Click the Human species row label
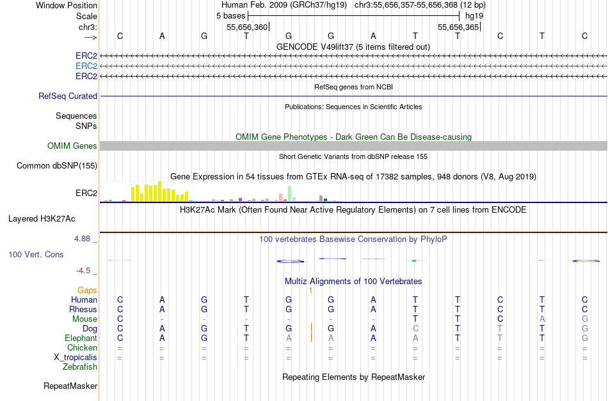This screenshot has width=608, height=401. (x=84, y=299)
